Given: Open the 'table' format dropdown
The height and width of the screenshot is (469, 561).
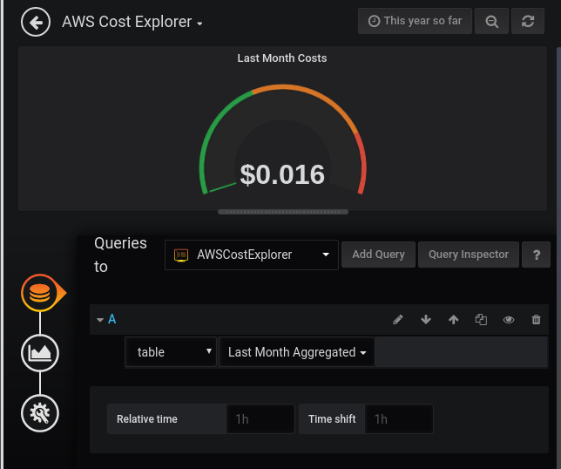Looking at the screenshot, I should click(171, 352).
